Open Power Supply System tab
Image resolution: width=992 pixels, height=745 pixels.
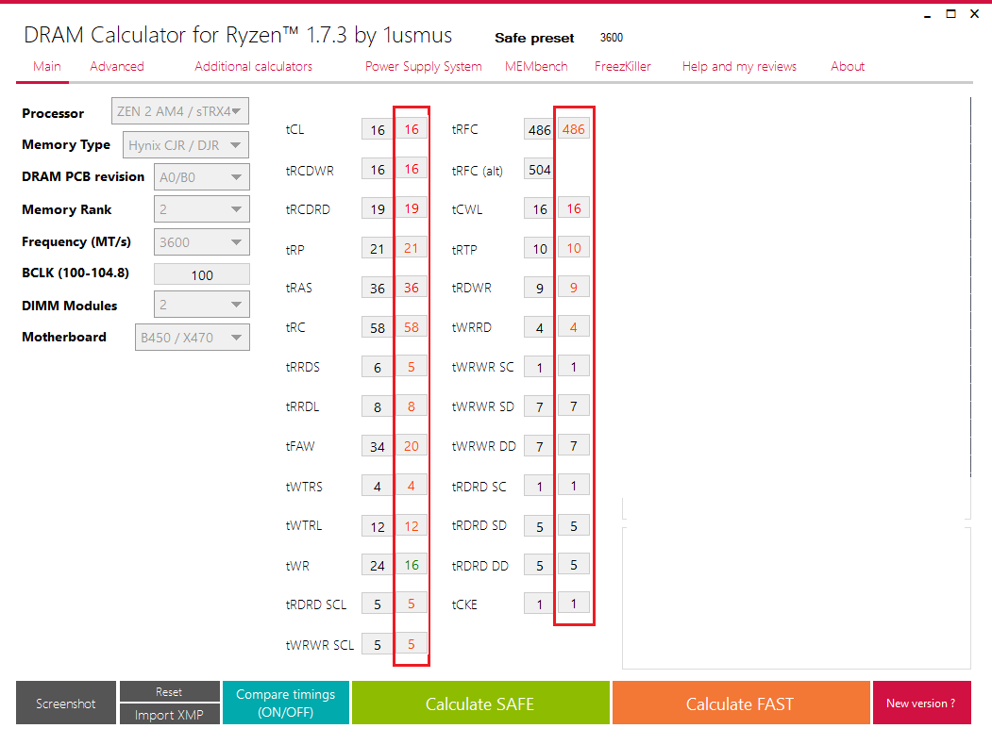(x=423, y=66)
